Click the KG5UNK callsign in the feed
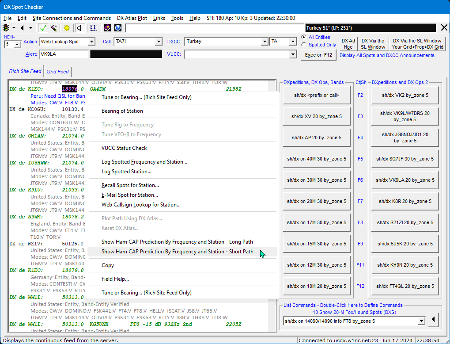The width and height of the screenshot is (450, 344). point(99,325)
